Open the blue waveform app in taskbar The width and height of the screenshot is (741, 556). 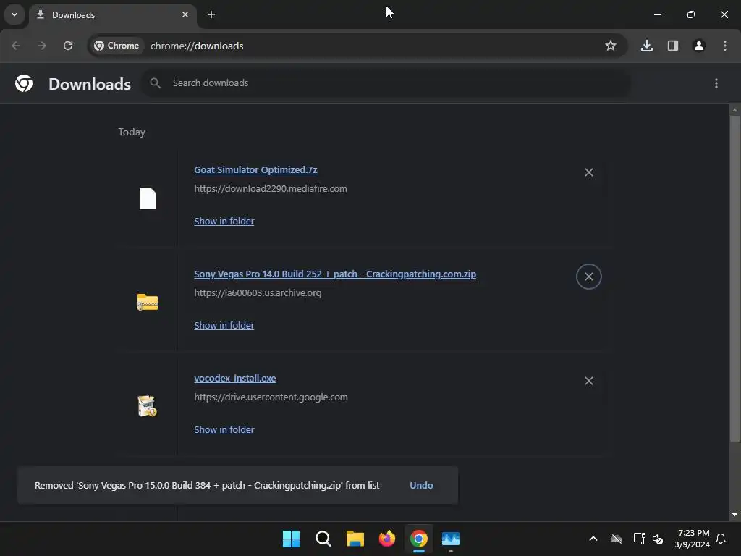pos(451,539)
